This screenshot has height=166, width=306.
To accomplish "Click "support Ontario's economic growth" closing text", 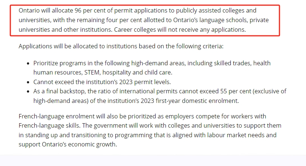I will coord(68,145).
